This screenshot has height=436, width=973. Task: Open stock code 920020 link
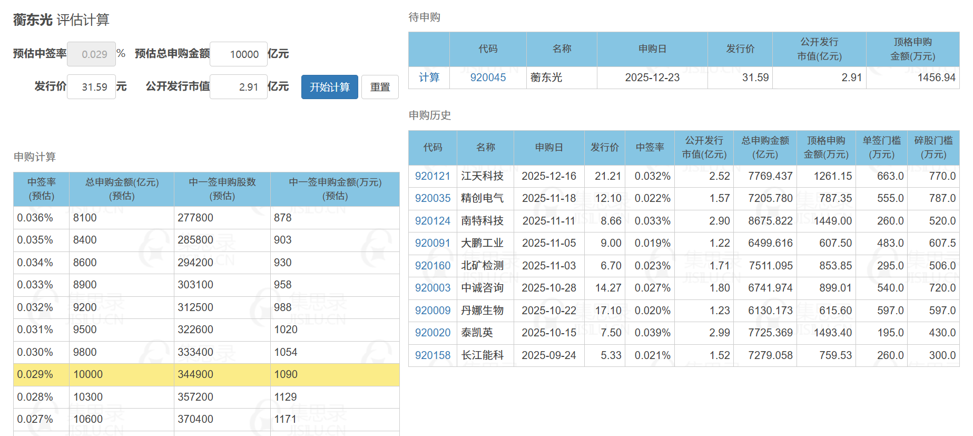[433, 333]
